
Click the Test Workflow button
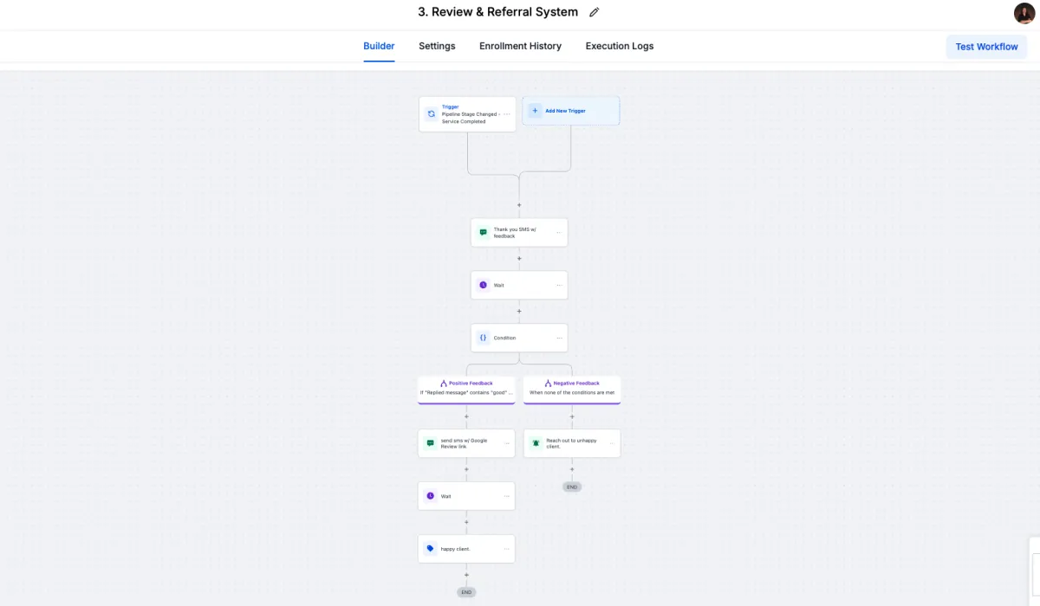click(x=986, y=47)
